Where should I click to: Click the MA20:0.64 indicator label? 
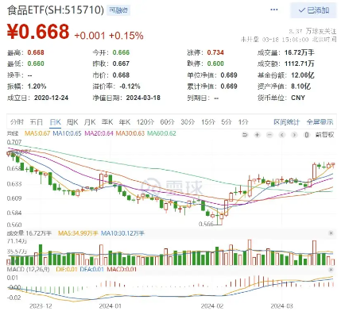[x=99, y=133]
